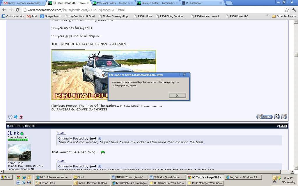Image resolution: width=298 pixels, height=186 pixels.
Task: Click the security shield tray icon
Action: coord(279,178)
